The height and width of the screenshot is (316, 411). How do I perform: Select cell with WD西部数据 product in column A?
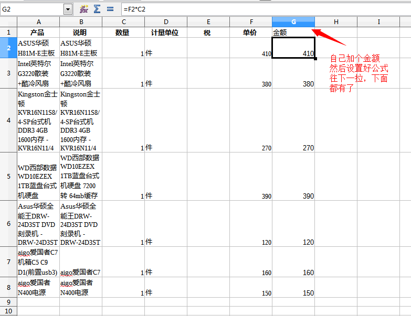[38, 176]
